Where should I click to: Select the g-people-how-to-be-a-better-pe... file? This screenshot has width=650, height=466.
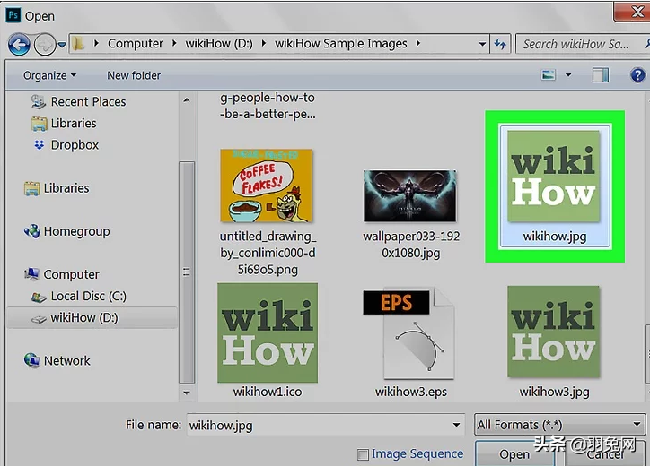pos(268,106)
